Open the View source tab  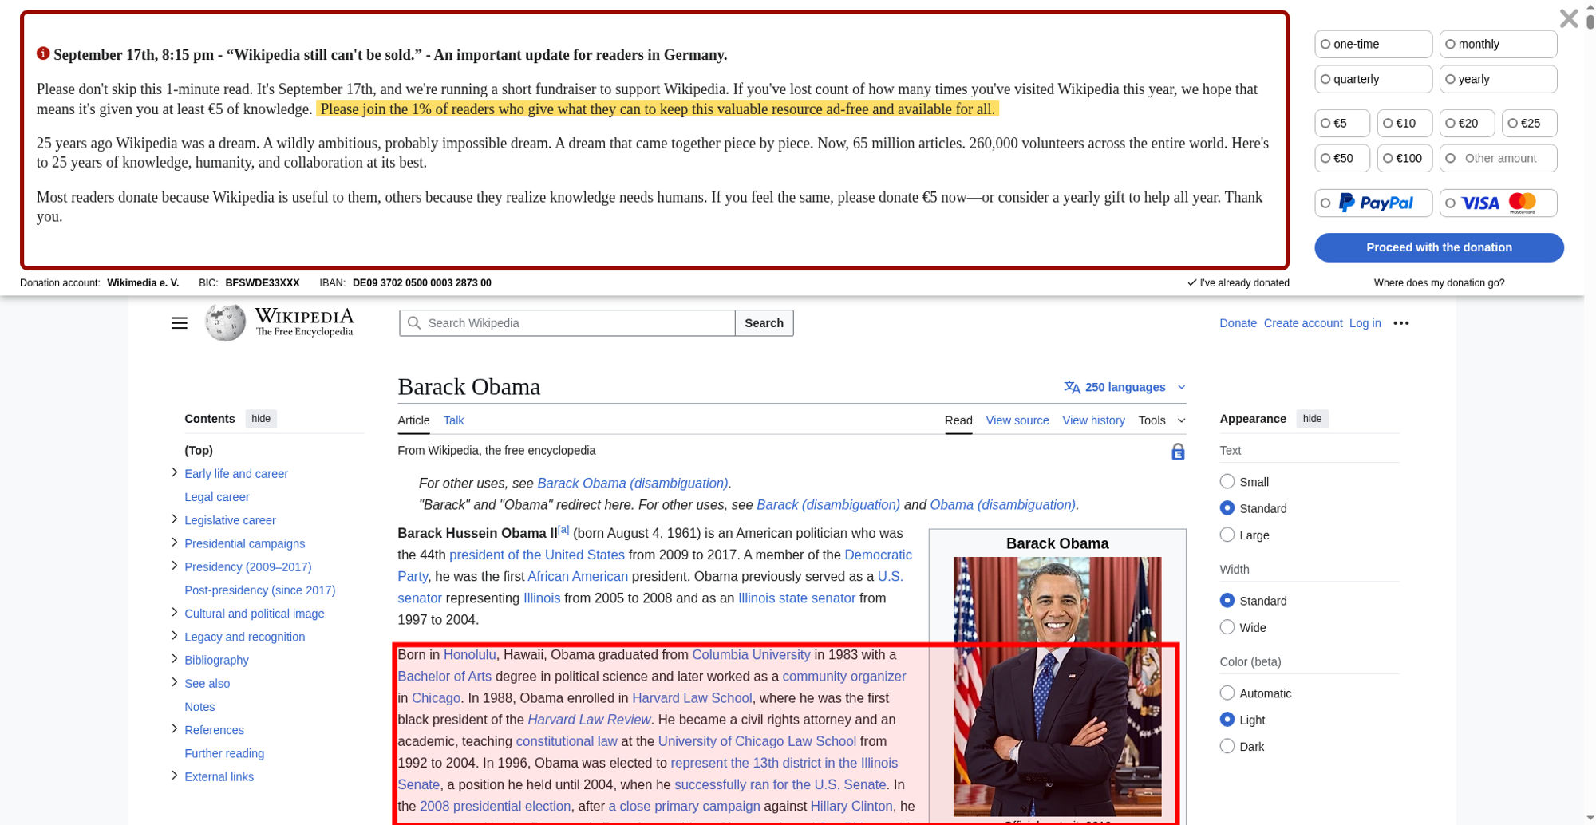(1017, 420)
